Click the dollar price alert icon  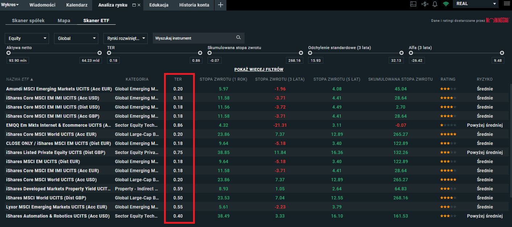(425, 4)
